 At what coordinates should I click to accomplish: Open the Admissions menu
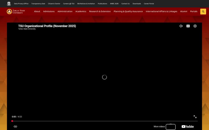[x=49, y=11]
